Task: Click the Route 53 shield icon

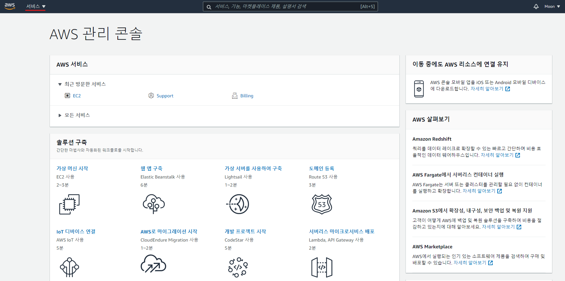Action: (x=322, y=204)
